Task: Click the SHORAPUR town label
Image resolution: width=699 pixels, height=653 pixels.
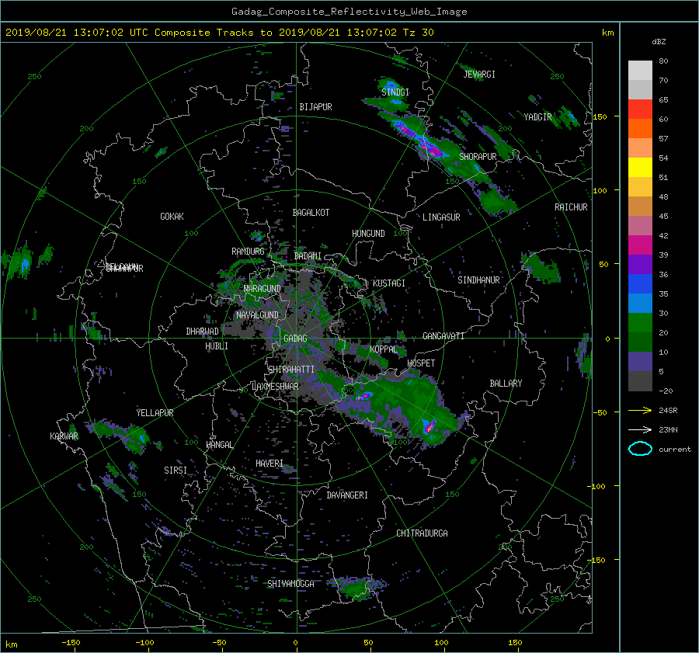Action: (478, 157)
